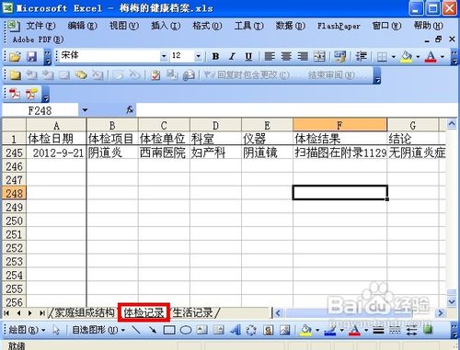The image size is (460, 350).
Task: Go to last sheet tab arrow
Action: [42, 313]
